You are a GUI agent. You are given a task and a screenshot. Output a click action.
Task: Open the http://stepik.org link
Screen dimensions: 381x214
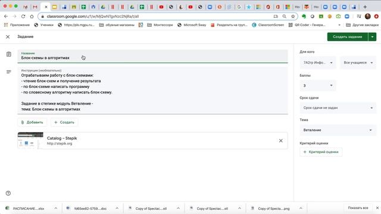click(60, 143)
